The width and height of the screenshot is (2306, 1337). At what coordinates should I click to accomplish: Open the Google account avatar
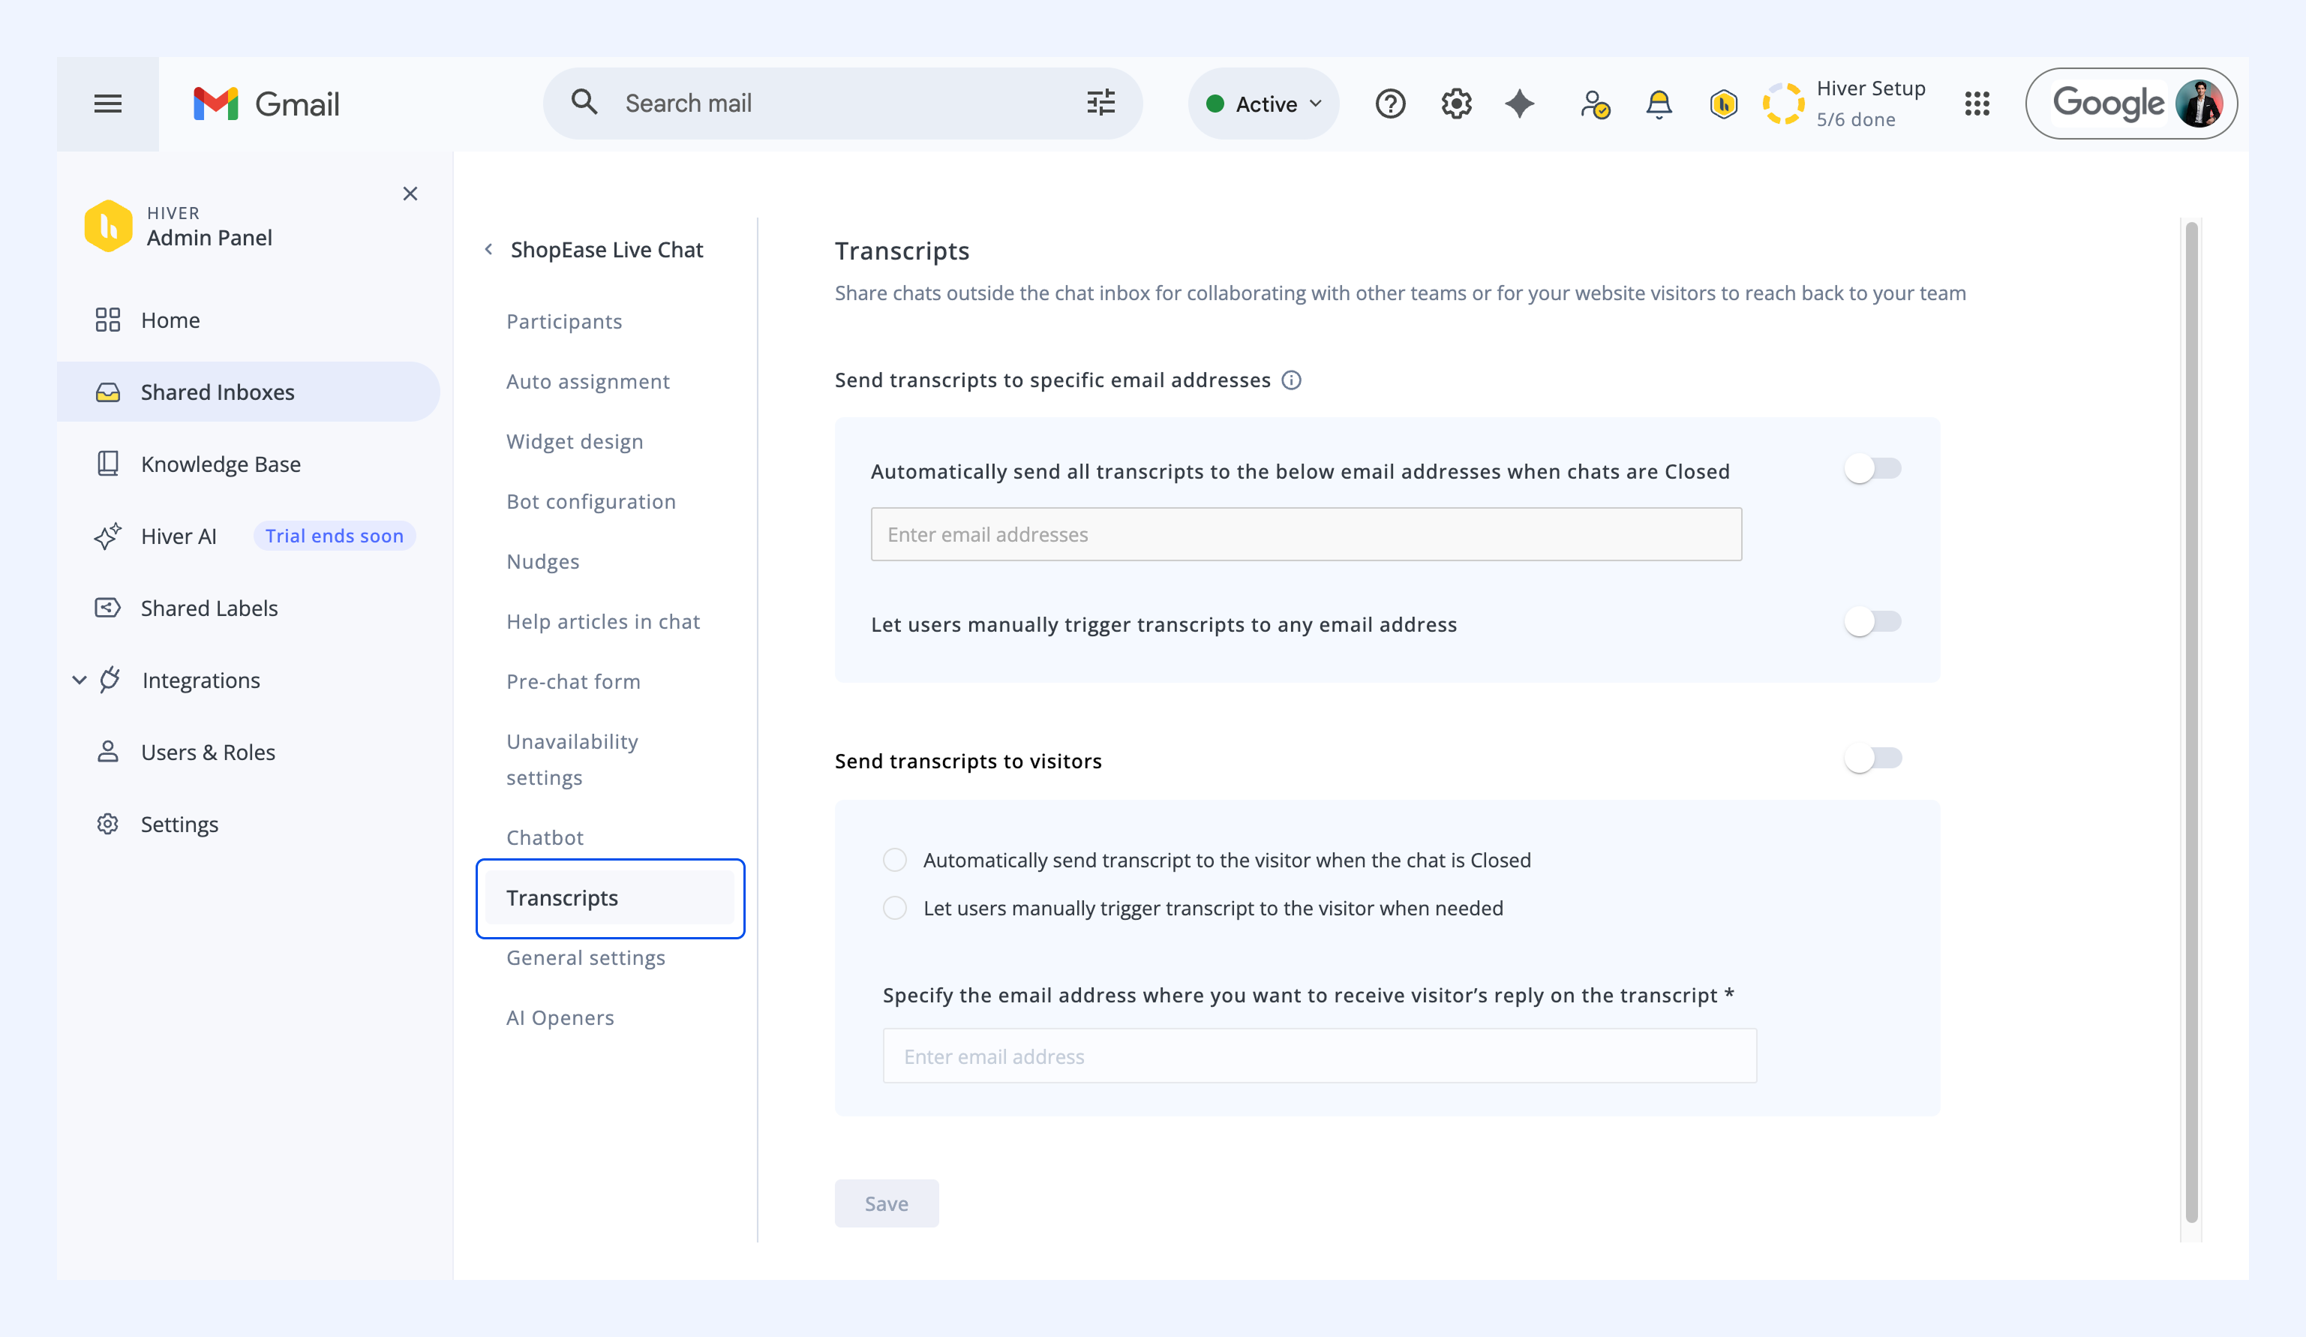2198,104
